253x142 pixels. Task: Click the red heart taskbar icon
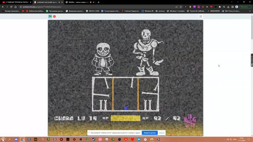coord(132,139)
